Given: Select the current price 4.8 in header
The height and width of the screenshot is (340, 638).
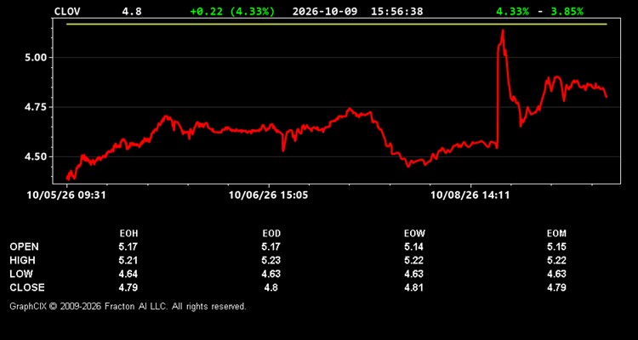Looking at the screenshot, I should pos(132,11).
